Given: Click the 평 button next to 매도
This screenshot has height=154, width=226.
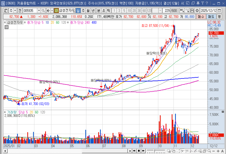Looking at the screenshot, I should [x=219, y=17].
